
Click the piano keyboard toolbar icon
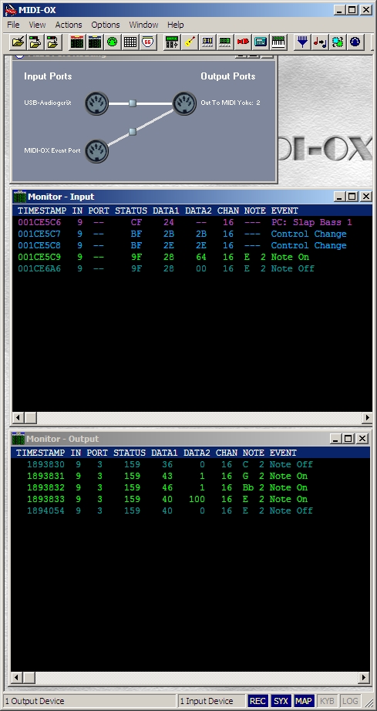278,42
